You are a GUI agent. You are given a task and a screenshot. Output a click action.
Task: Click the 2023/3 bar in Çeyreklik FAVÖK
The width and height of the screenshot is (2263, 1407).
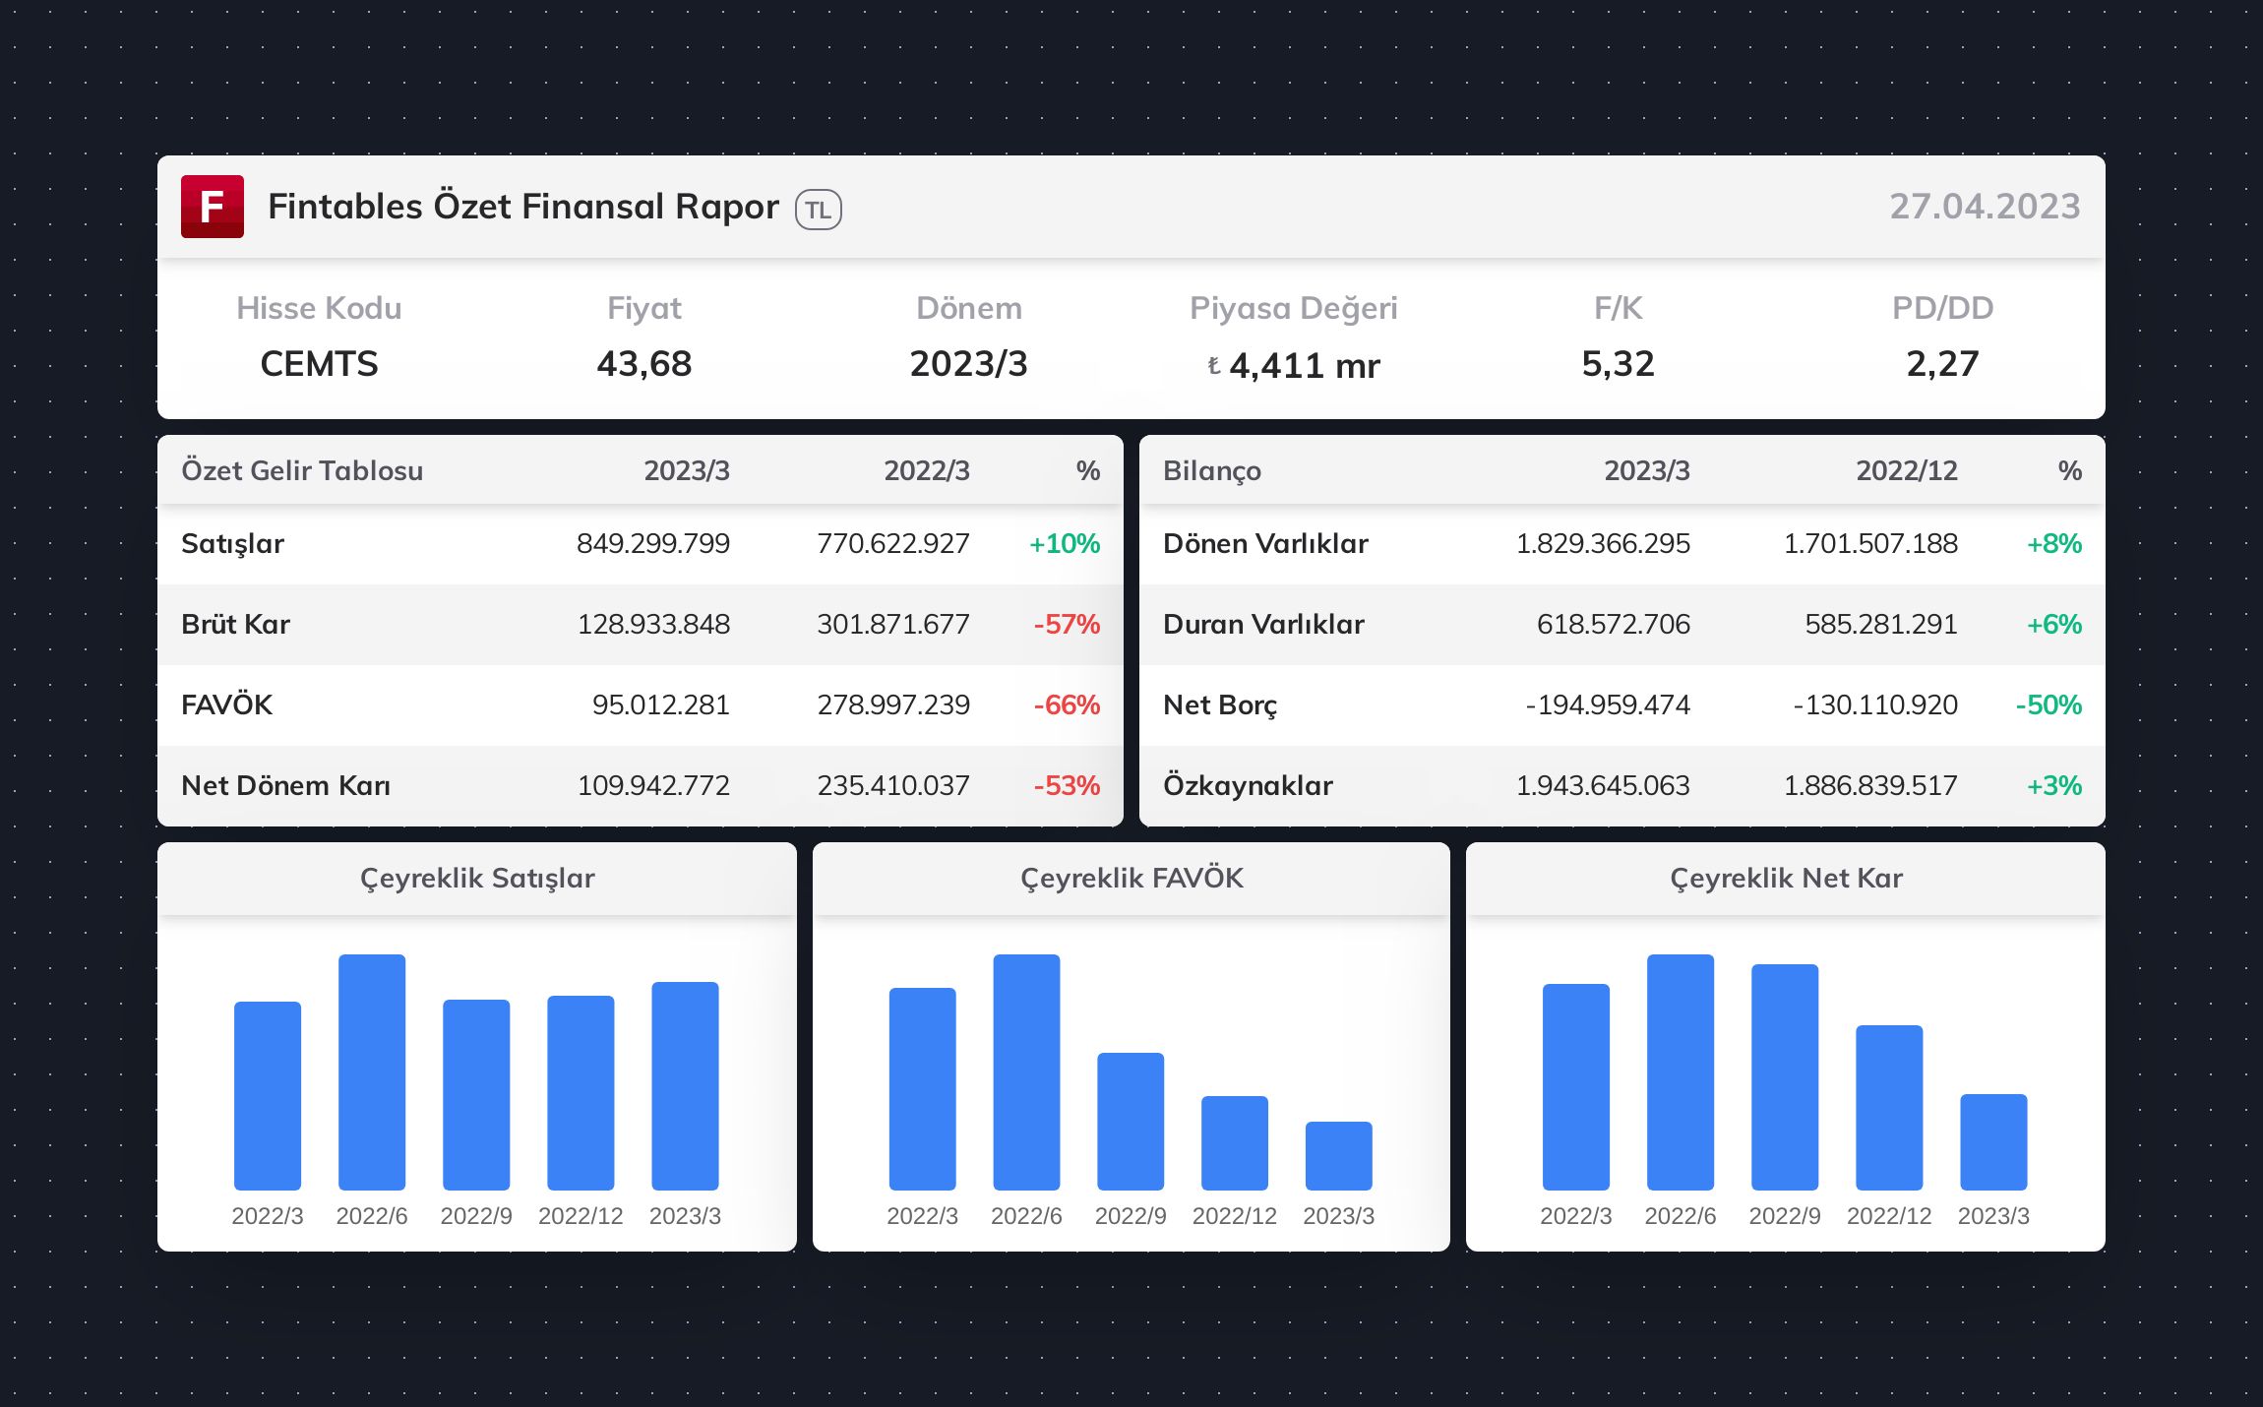point(1338,1156)
